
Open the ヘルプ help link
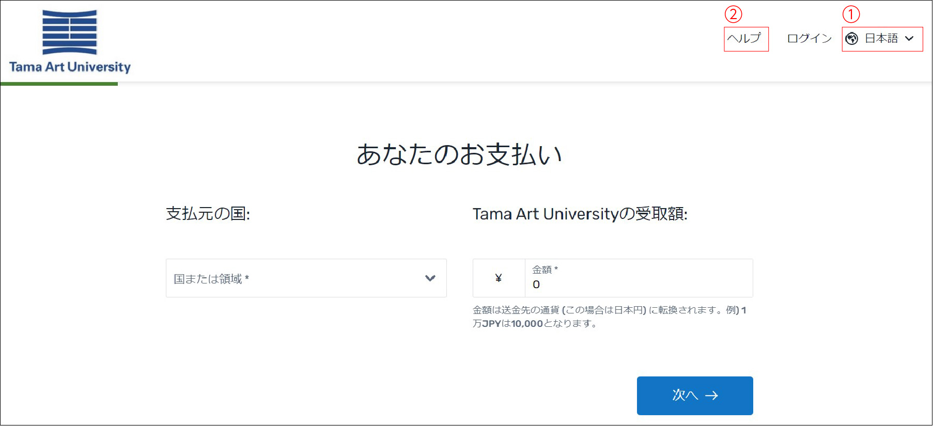click(744, 38)
